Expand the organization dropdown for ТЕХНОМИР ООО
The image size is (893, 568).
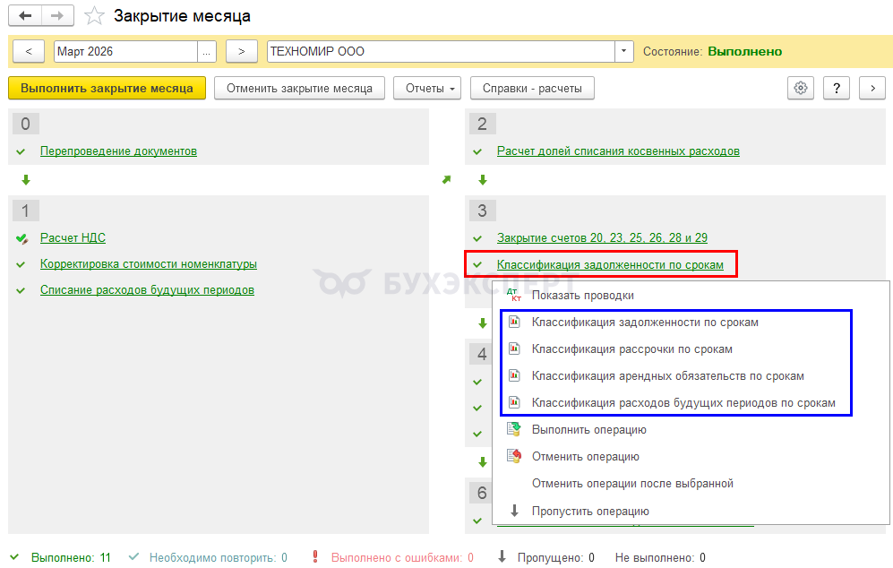(x=624, y=51)
